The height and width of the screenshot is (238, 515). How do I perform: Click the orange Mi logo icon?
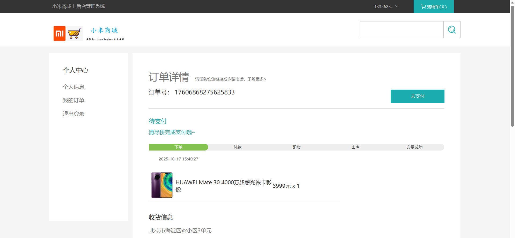tap(60, 34)
